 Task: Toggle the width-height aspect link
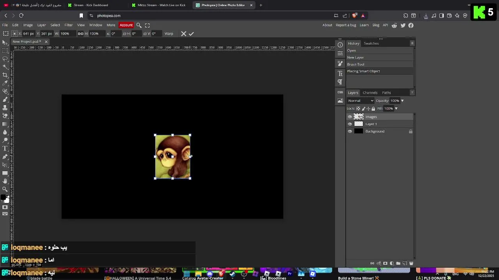pyautogui.click(x=80, y=33)
